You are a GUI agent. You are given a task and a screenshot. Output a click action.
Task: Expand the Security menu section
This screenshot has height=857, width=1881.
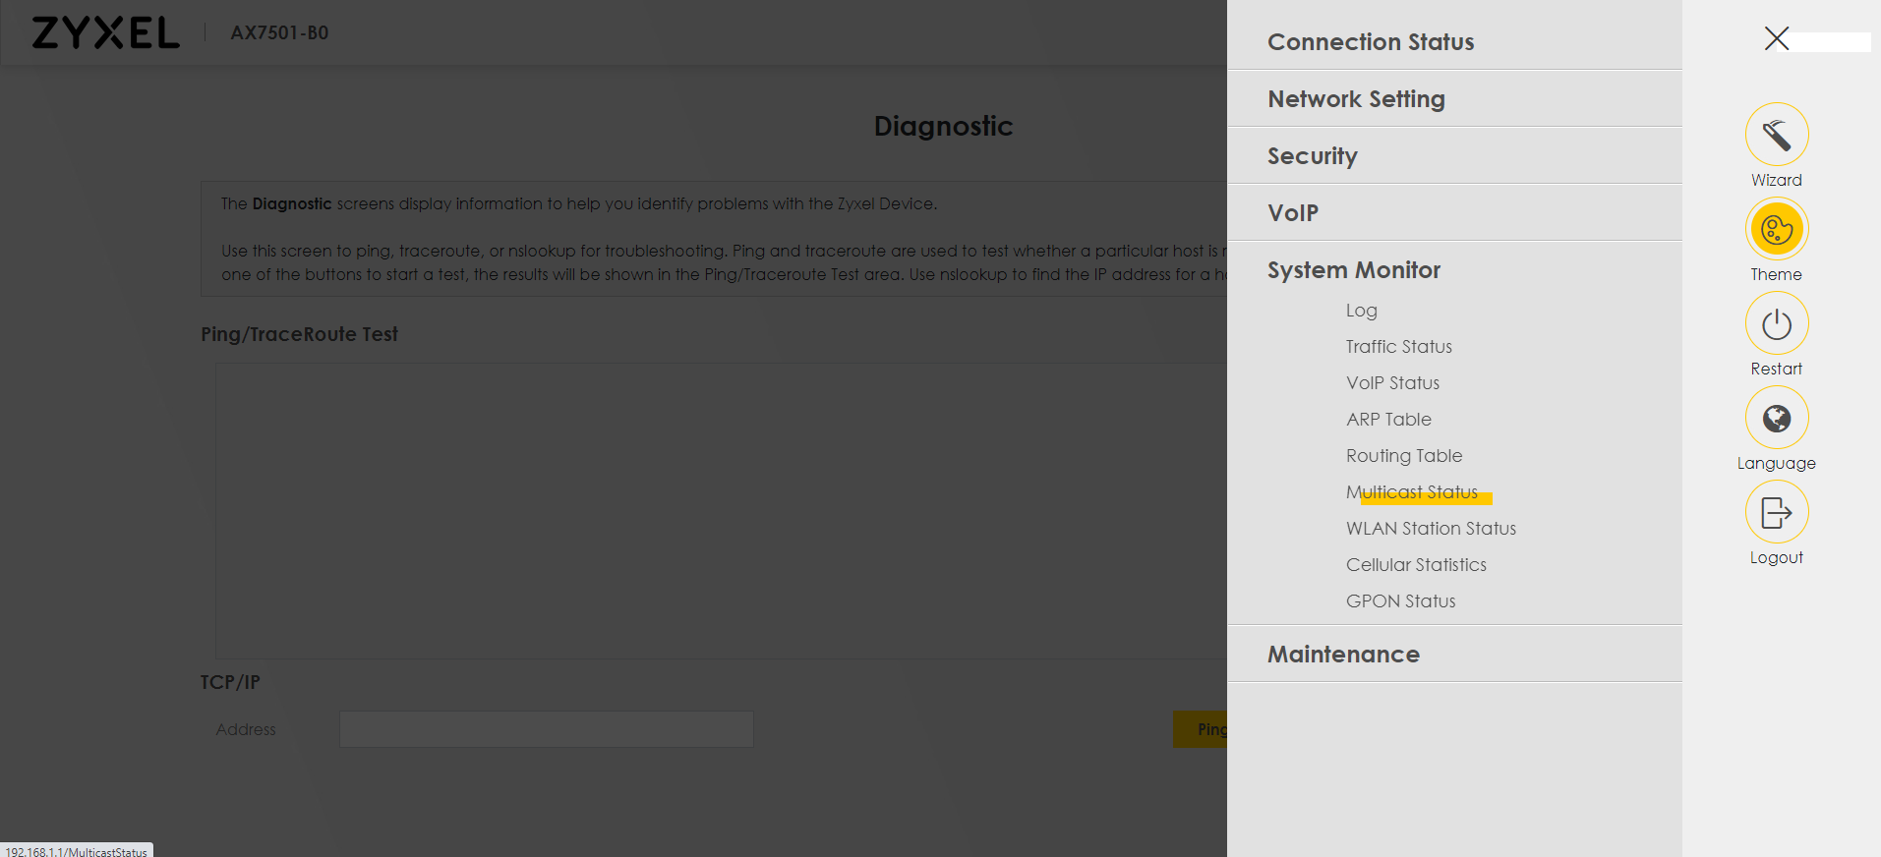[x=1312, y=156]
